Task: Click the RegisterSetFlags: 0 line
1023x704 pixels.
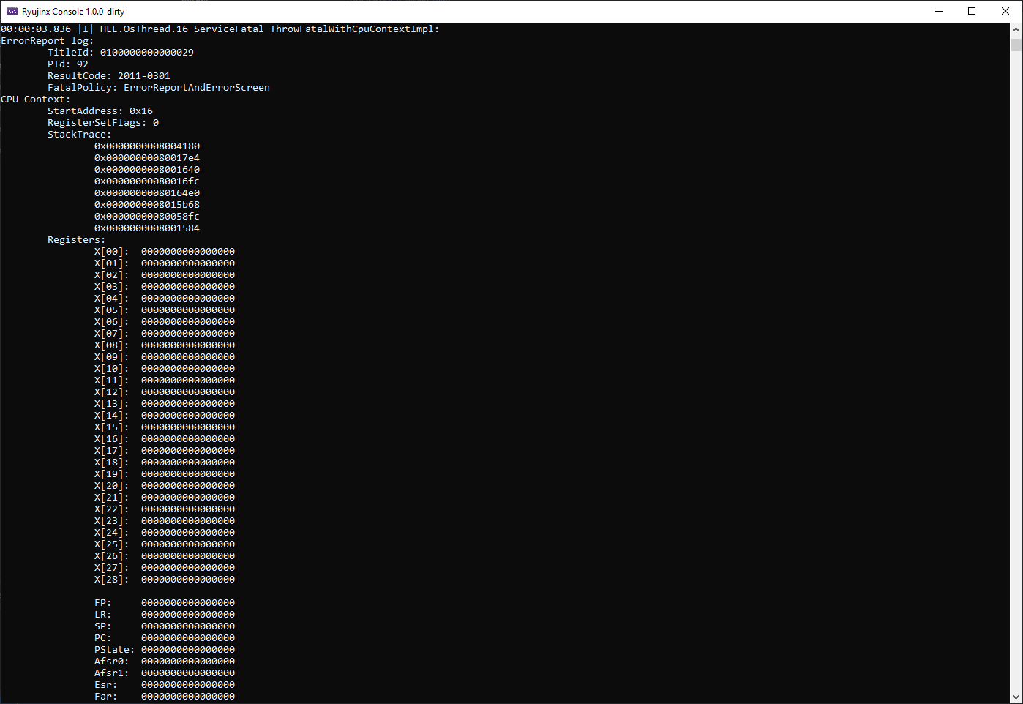Action: click(x=103, y=123)
